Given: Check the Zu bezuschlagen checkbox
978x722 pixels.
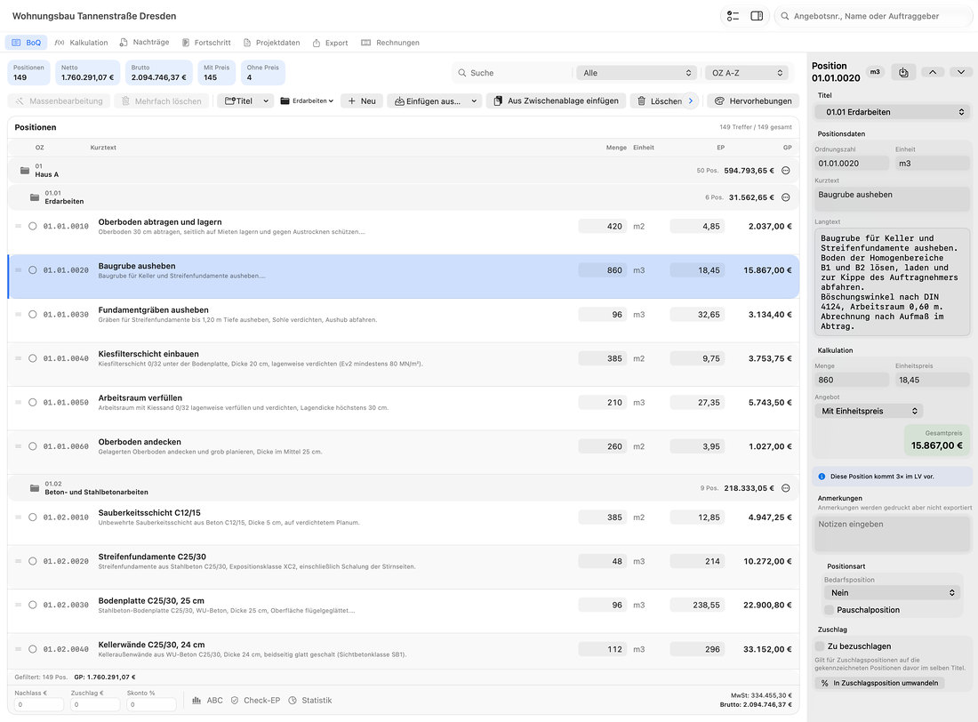Looking at the screenshot, I should [820, 646].
